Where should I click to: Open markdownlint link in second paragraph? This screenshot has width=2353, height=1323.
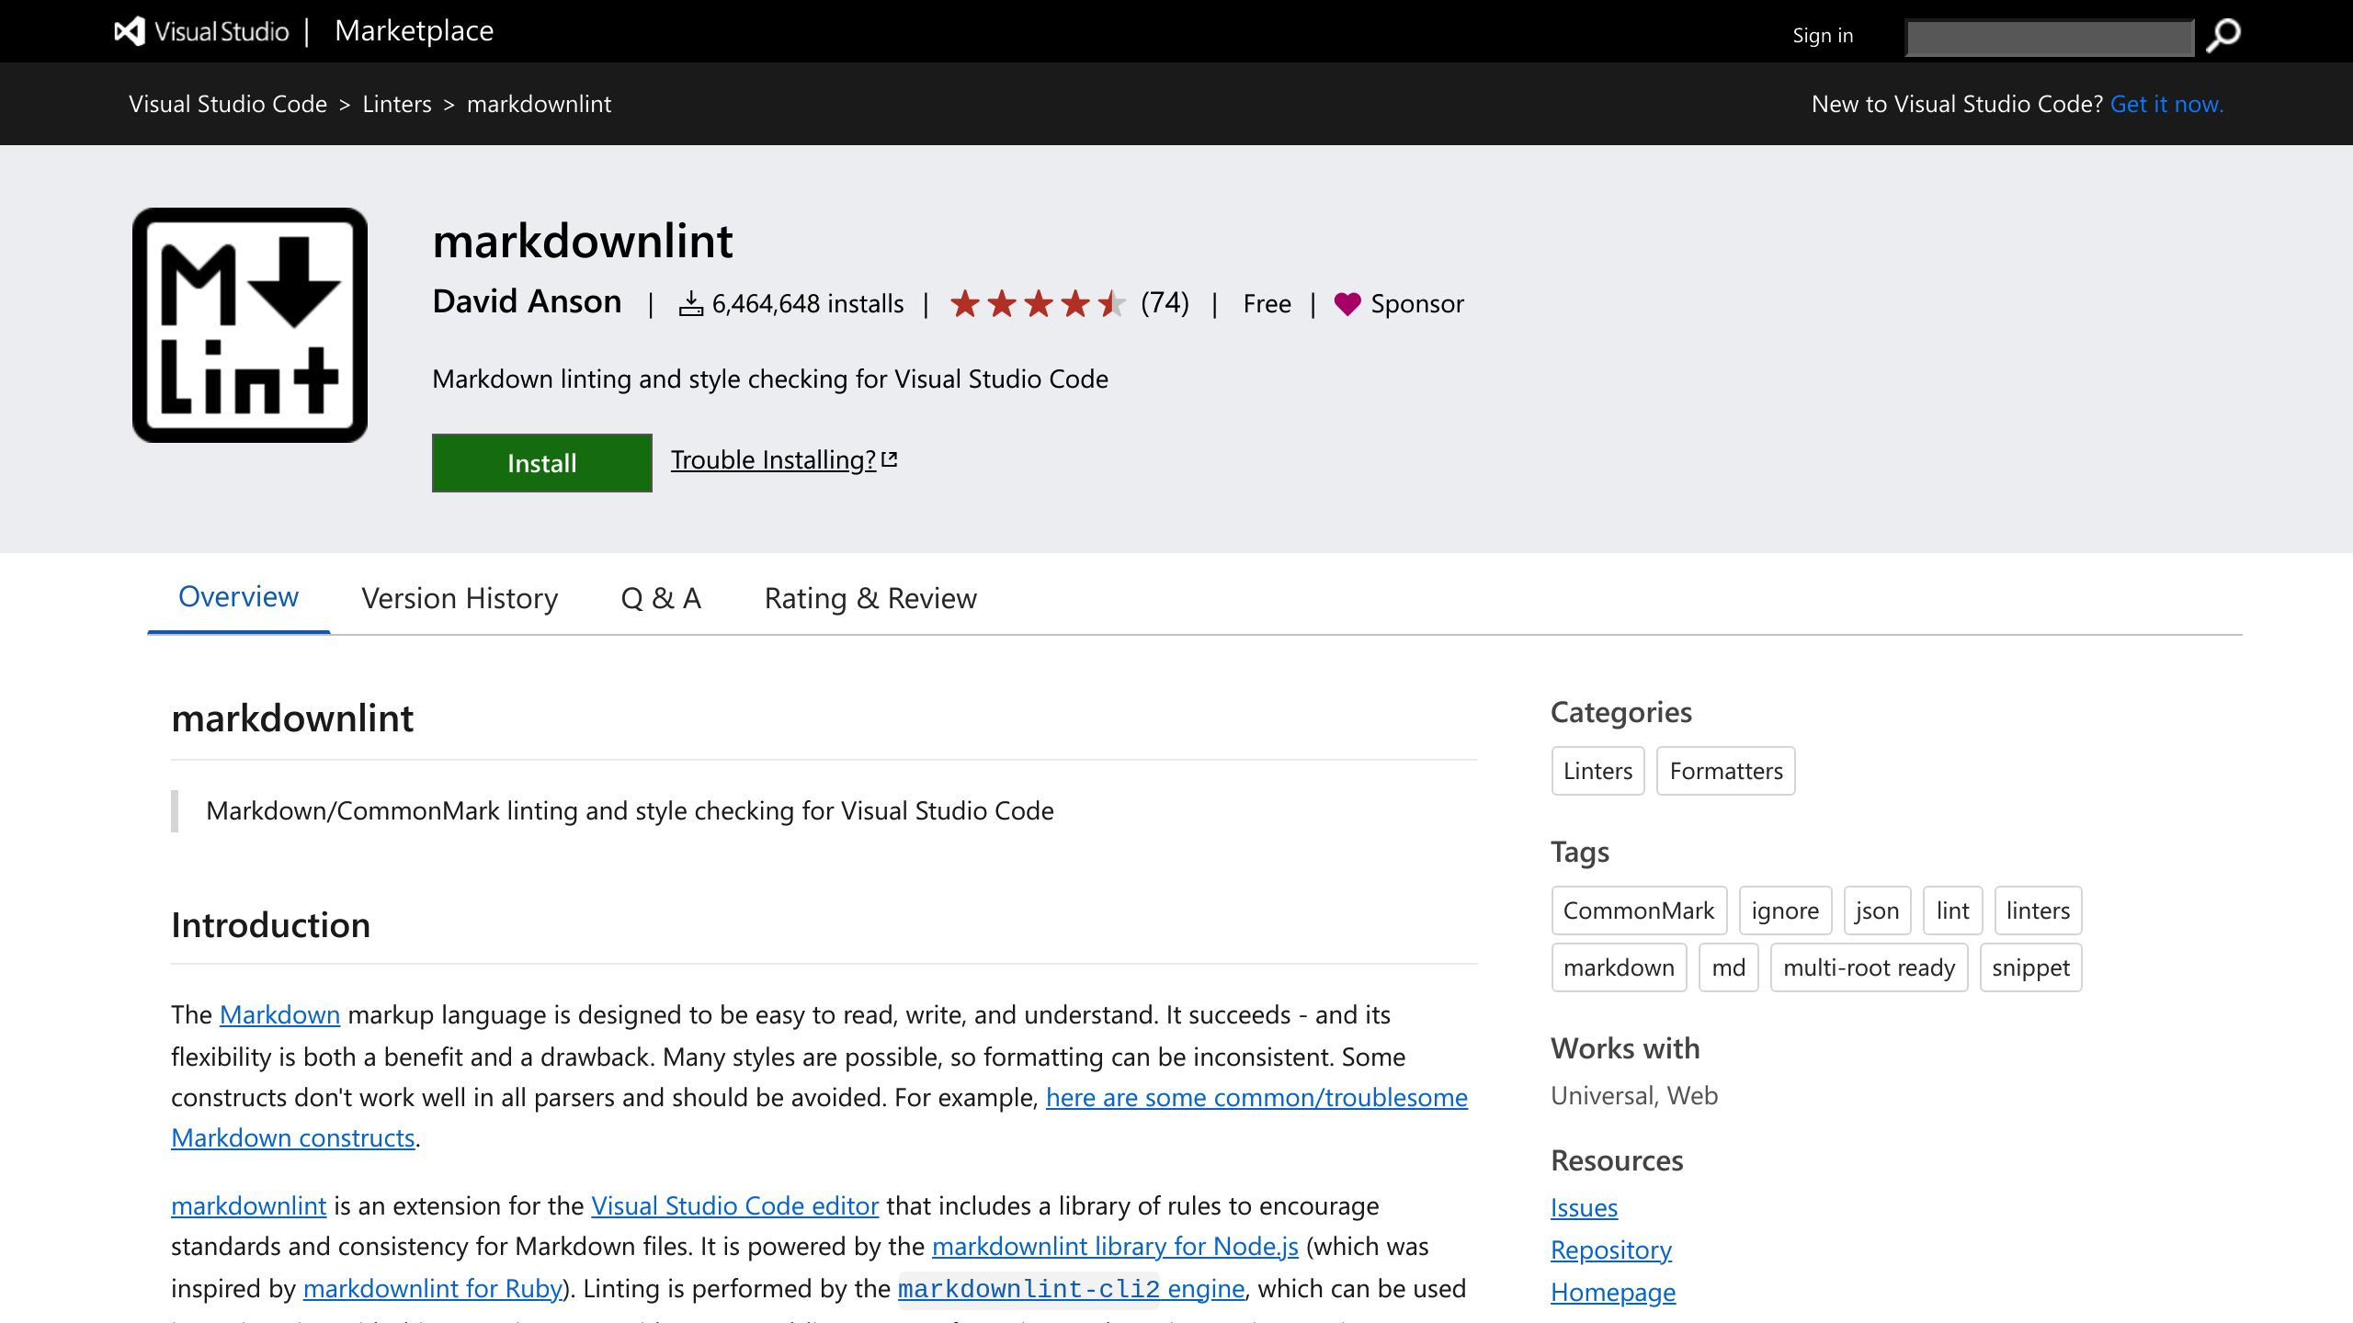pos(248,1205)
